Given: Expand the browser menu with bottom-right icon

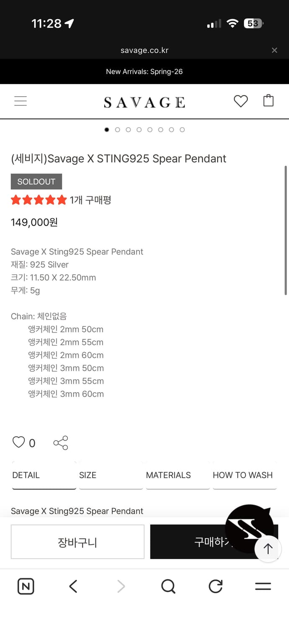Looking at the screenshot, I should tap(263, 587).
